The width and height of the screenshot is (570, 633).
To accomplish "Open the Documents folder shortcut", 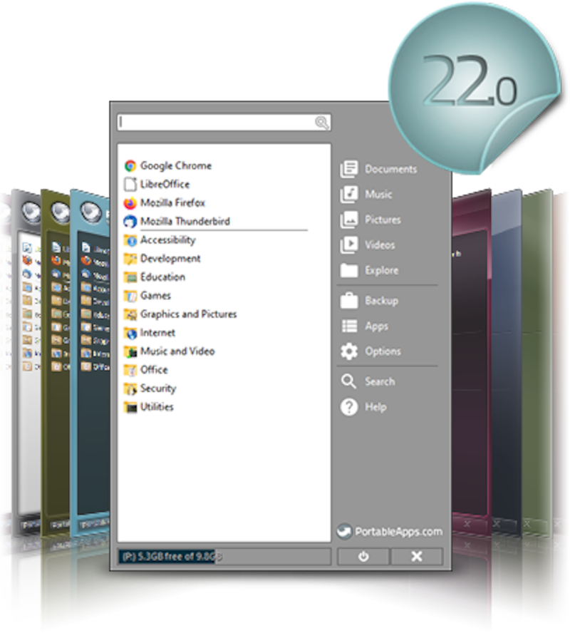I will coord(390,169).
